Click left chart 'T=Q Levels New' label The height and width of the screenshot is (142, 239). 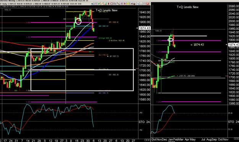[107, 10]
